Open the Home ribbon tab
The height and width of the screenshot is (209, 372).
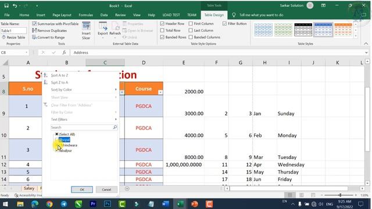click(24, 15)
